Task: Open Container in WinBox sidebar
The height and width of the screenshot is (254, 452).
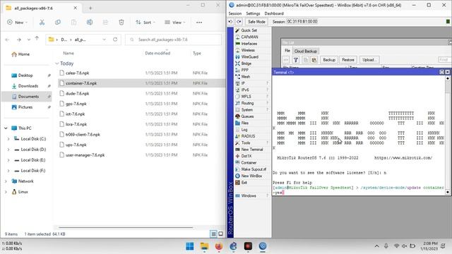Action: (249, 163)
